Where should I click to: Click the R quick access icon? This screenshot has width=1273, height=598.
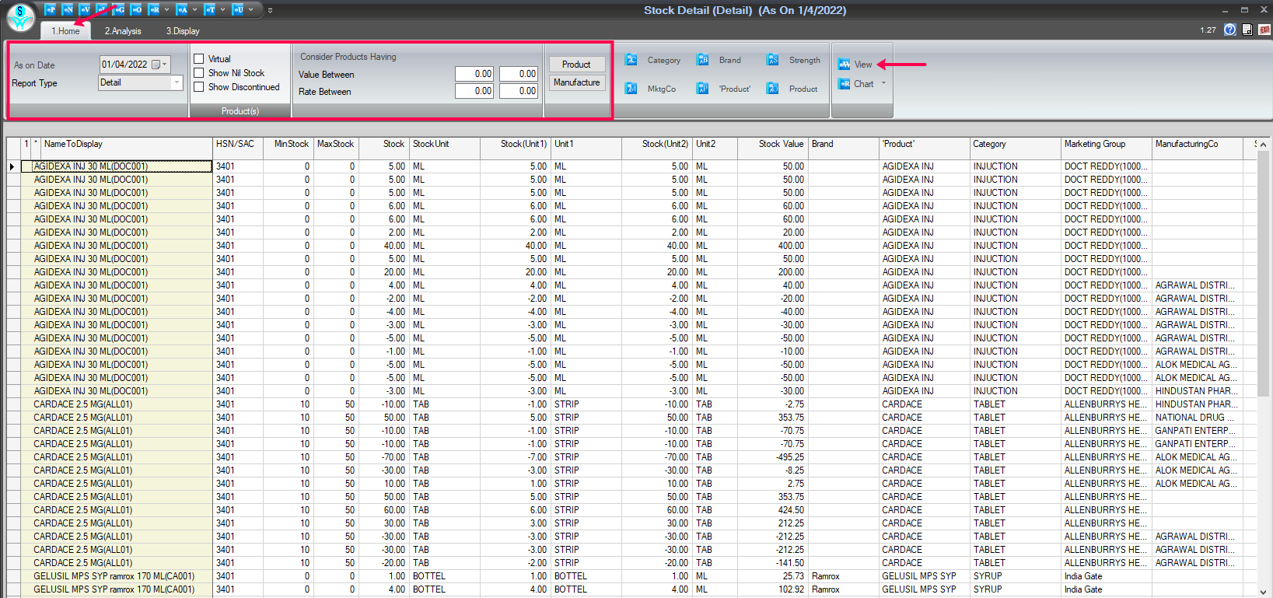pyautogui.click(x=153, y=9)
